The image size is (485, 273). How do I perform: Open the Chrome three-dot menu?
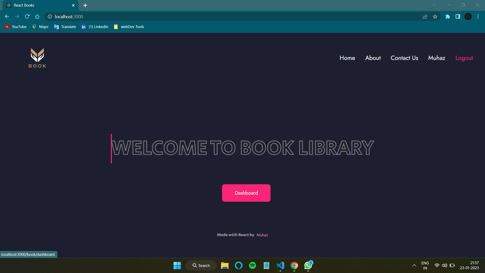(478, 16)
